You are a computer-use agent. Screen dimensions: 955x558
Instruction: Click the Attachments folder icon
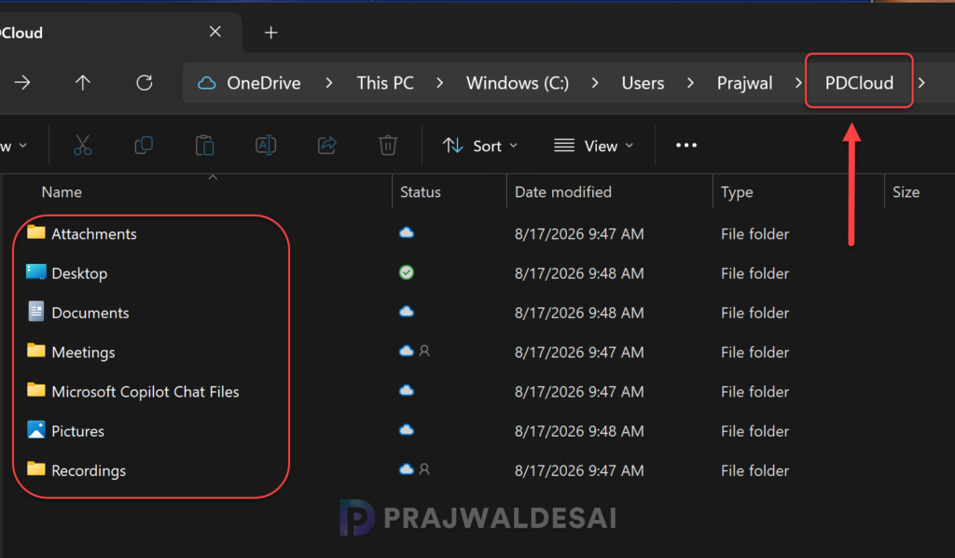(36, 232)
